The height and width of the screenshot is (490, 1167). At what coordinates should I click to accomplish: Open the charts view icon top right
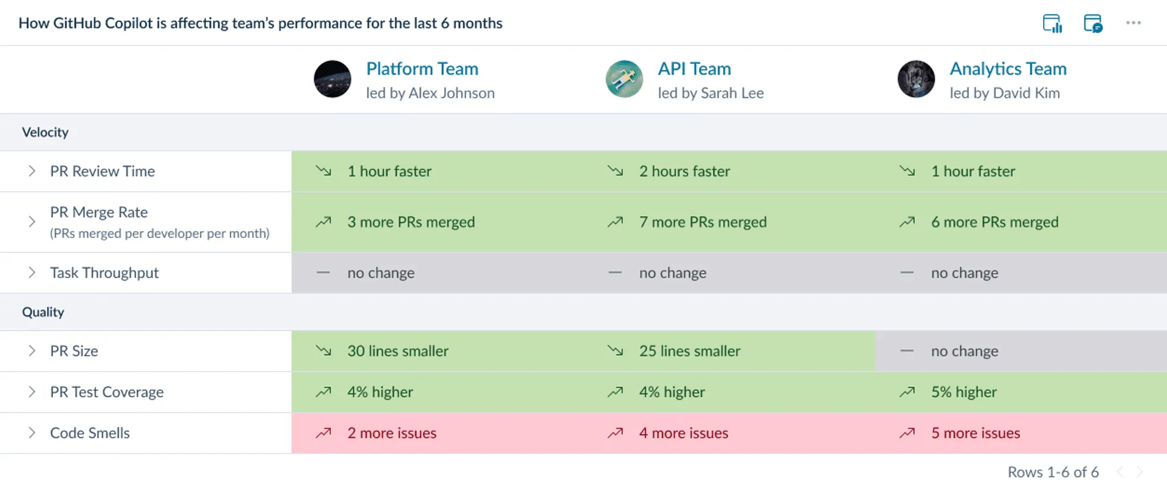[x=1053, y=22]
